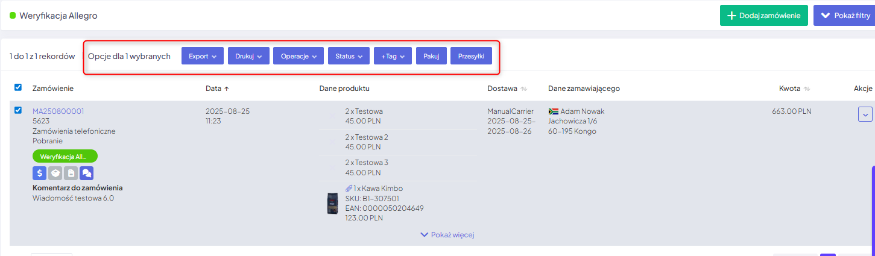The width and height of the screenshot is (875, 256).
Task: Sort by the Kwota column arrows
Action: pos(807,89)
